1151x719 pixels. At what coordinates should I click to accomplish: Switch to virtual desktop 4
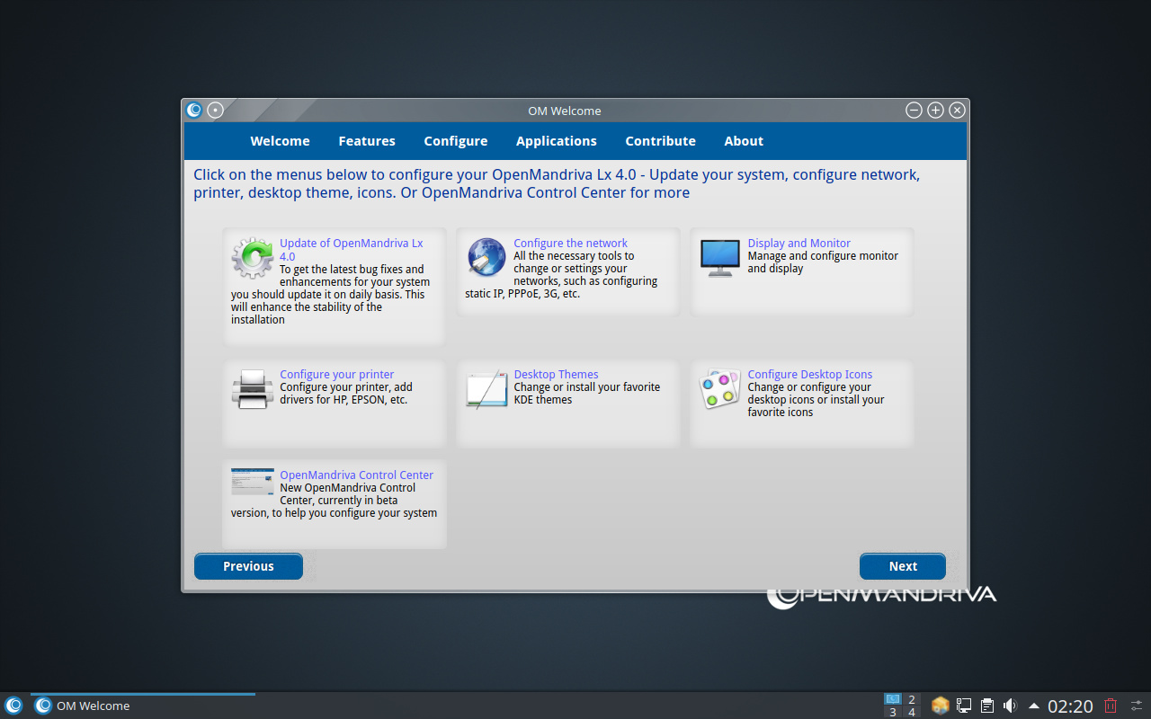[912, 712]
